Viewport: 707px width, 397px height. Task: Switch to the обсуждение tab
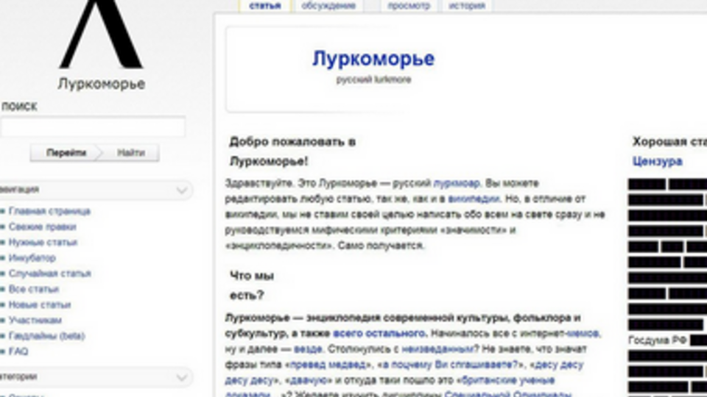pyautogui.click(x=328, y=6)
